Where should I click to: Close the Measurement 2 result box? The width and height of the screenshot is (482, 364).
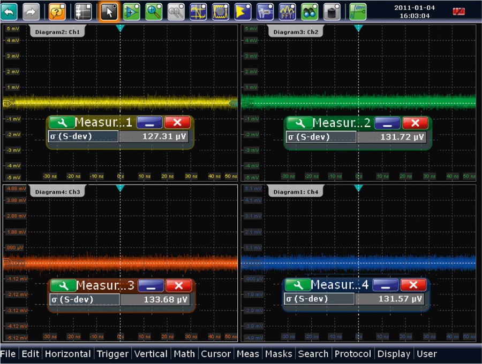[415, 123]
